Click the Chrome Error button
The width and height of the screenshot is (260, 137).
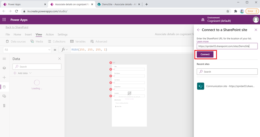[x=252, y=11]
